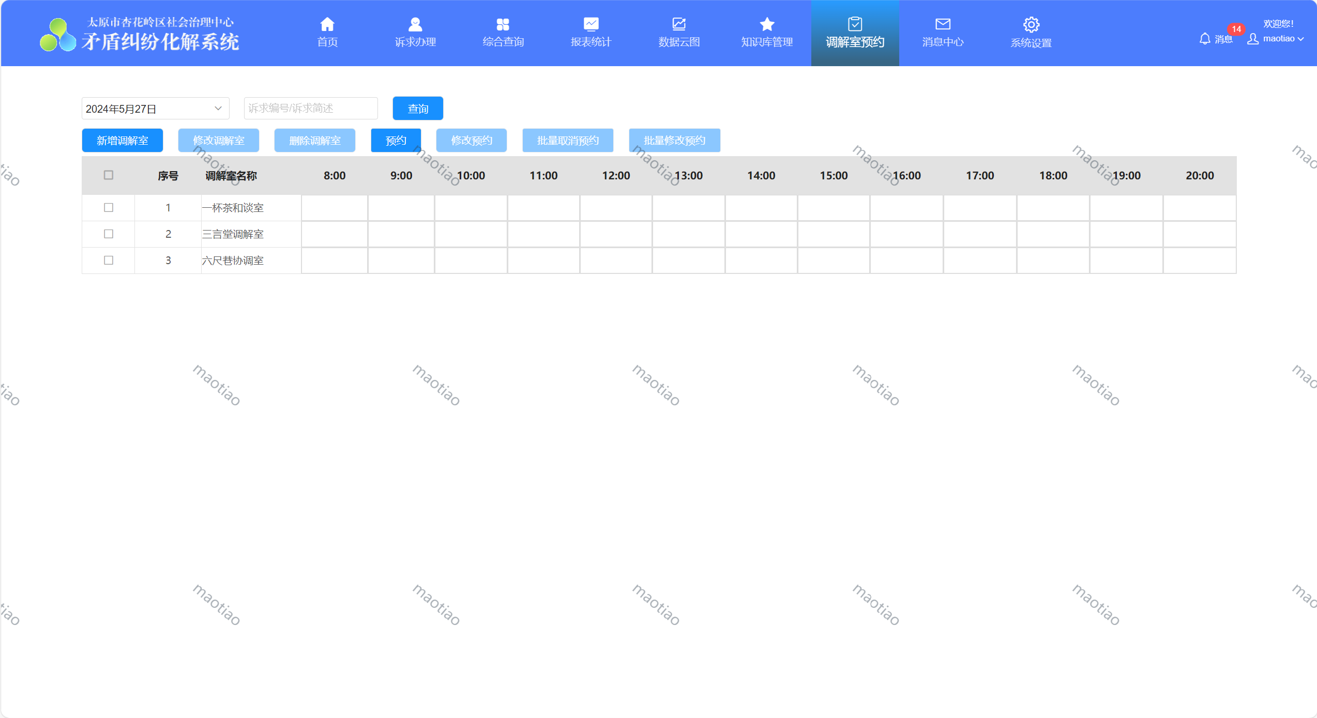Select 17:00 slot for 三言堂调解室
Image resolution: width=1317 pixels, height=718 pixels.
pos(980,234)
